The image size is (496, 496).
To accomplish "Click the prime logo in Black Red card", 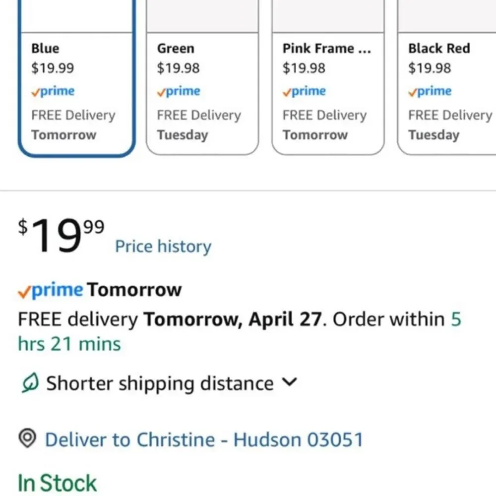I will 430,91.
